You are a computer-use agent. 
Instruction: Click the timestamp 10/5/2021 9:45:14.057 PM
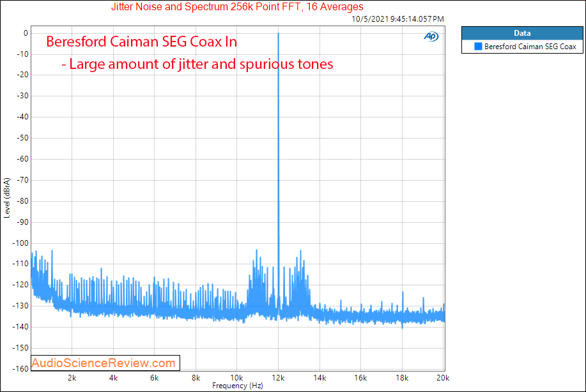click(x=397, y=19)
